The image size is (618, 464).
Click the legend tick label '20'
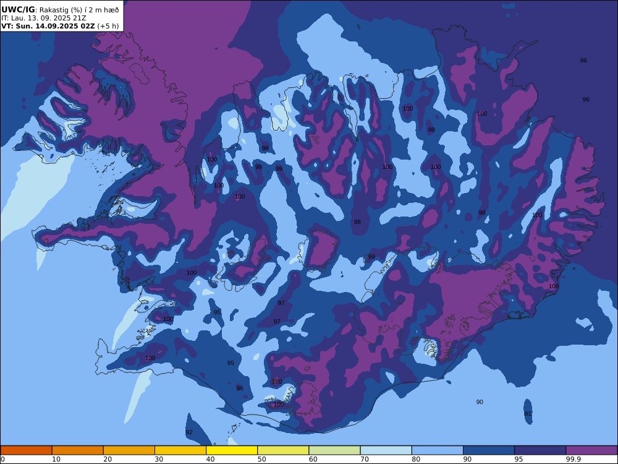pyautogui.click(x=108, y=459)
